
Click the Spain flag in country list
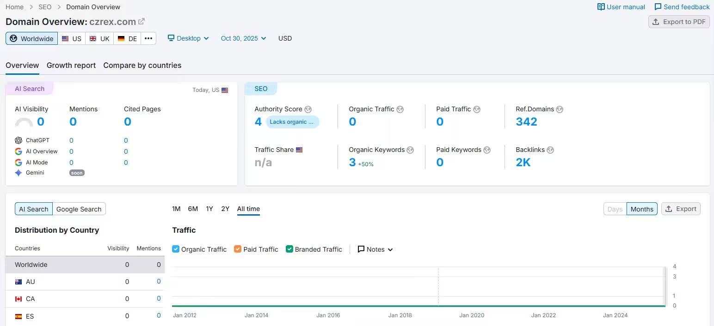click(18, 316)
